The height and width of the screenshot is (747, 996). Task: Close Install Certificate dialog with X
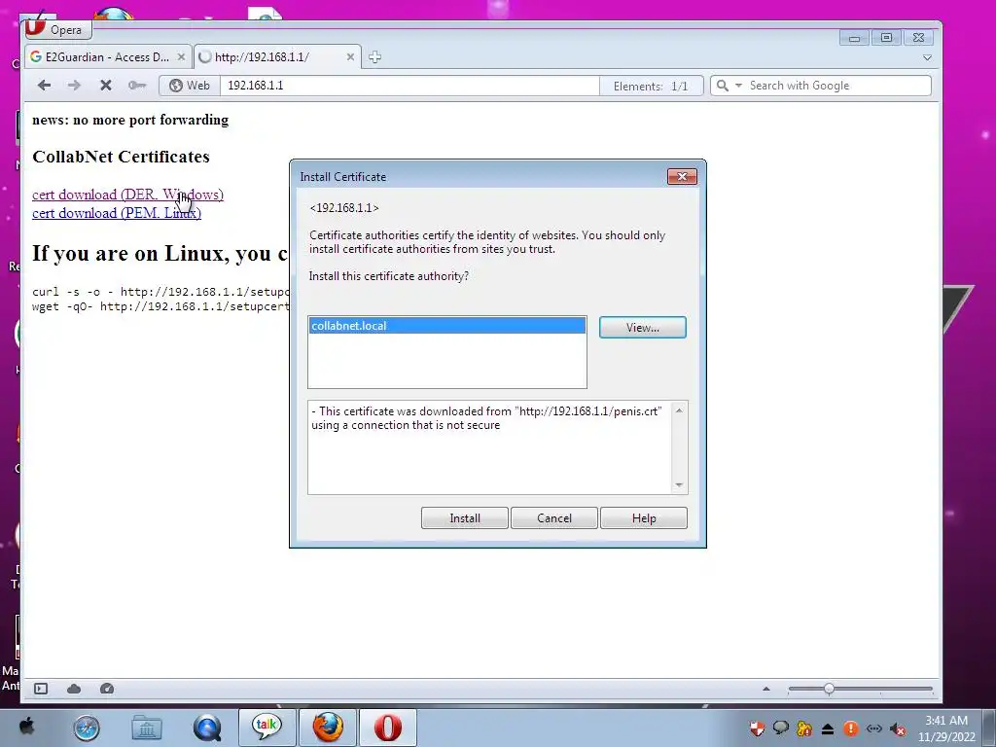coord(682,177)
